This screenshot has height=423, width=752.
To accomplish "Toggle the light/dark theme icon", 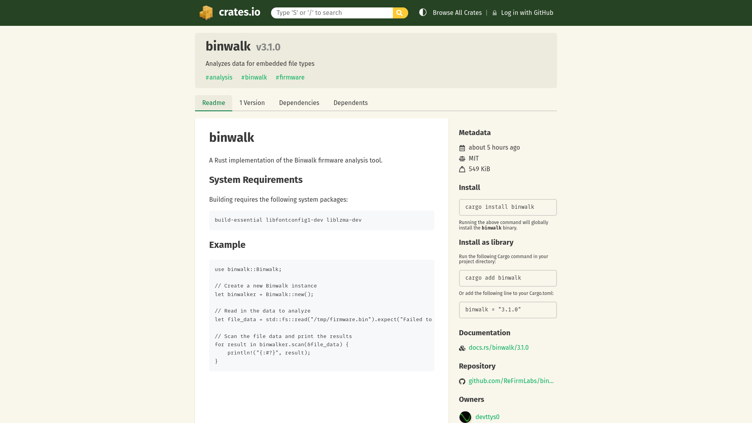I will point(423,13).
